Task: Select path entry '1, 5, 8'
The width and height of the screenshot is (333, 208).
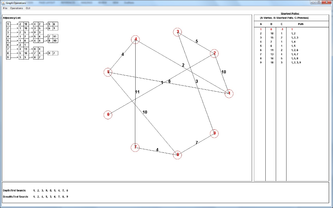Action: (295, 58)
